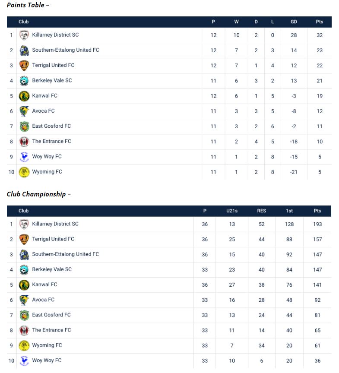The width and height of the screenshot is (339, 373).
Task: Click Wyoming FC badge in Points Table
Action: coord(24,172)
